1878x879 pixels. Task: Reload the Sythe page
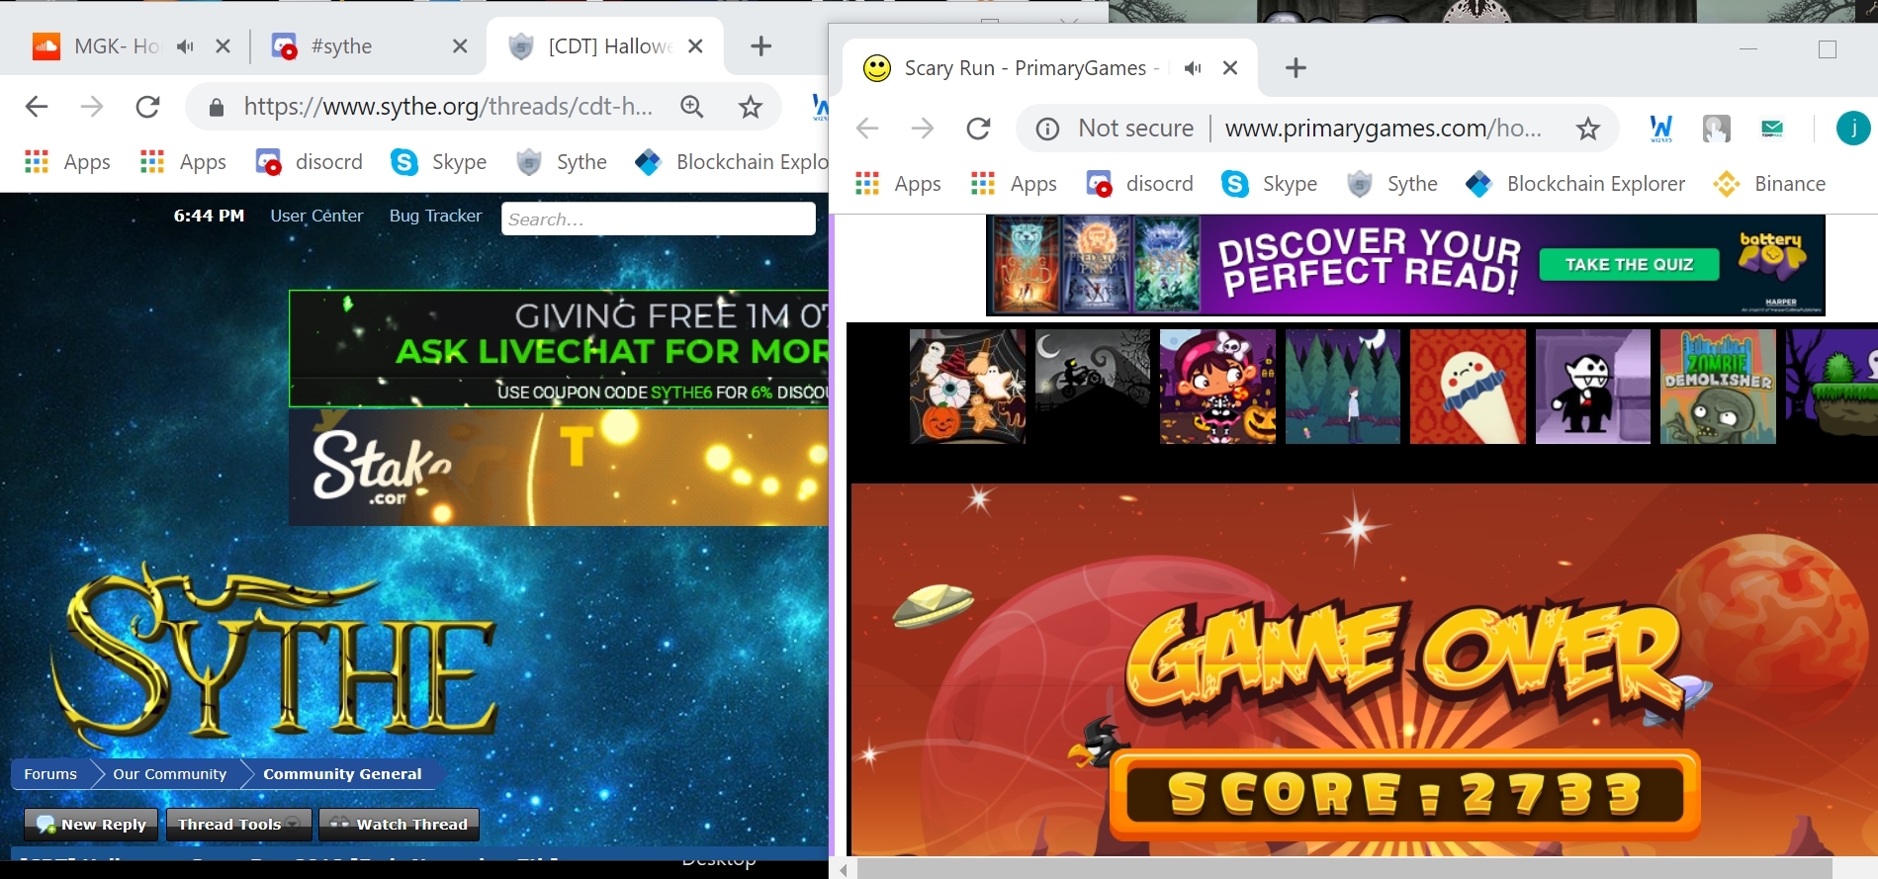click(147, 107)
